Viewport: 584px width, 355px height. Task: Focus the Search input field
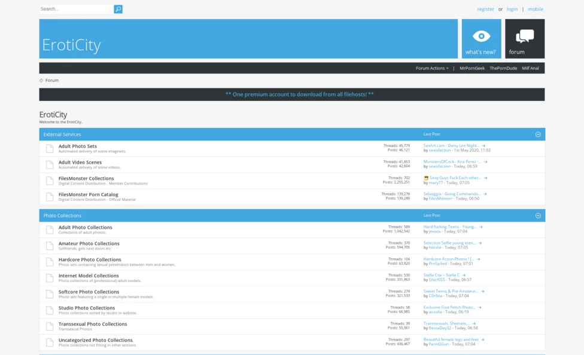76,9
